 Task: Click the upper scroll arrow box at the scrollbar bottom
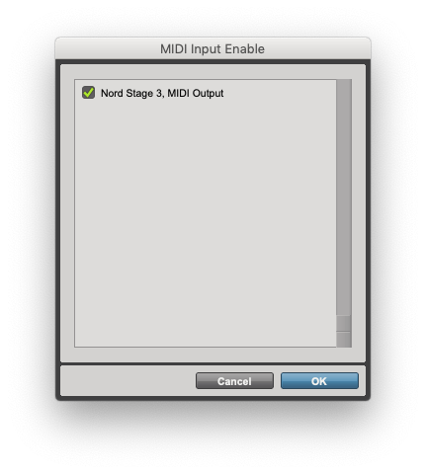pos(344,323)
